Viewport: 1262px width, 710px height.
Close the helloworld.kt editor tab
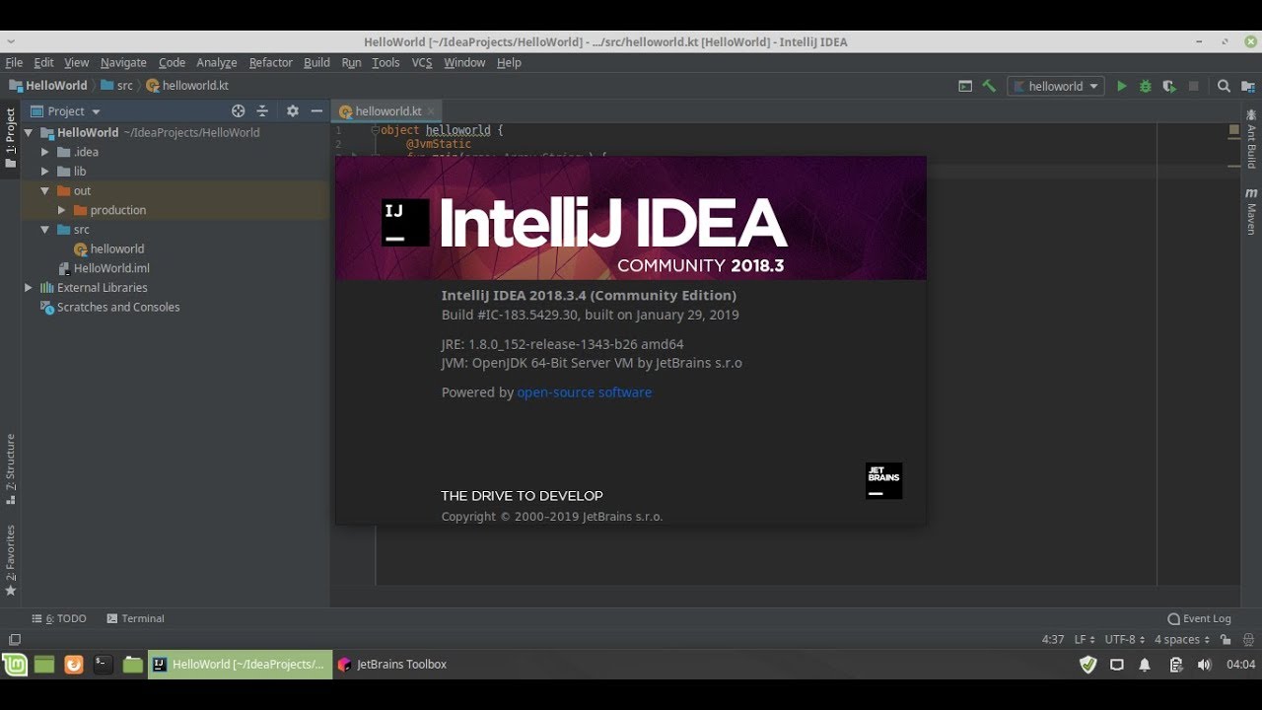pos(432,111)
